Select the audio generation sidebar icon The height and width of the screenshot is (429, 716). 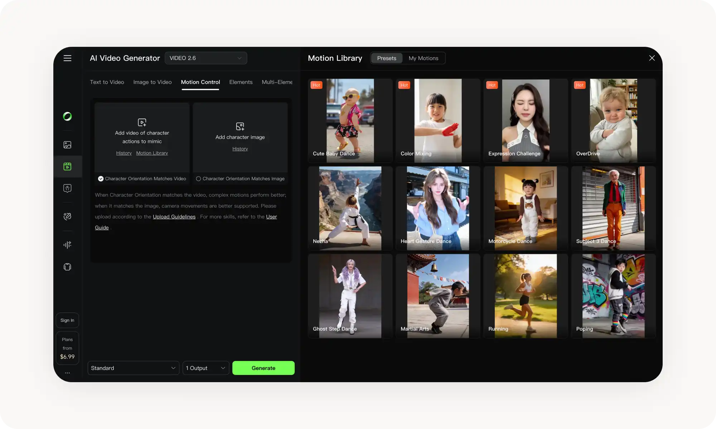coord(67,245)
